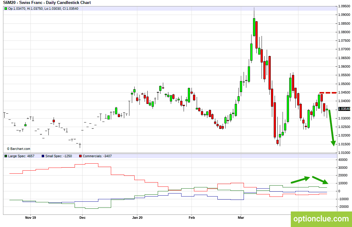352x227 pixels.
Task: Click the Commercials red legend swatch
Action: click(x=80, y=156)
